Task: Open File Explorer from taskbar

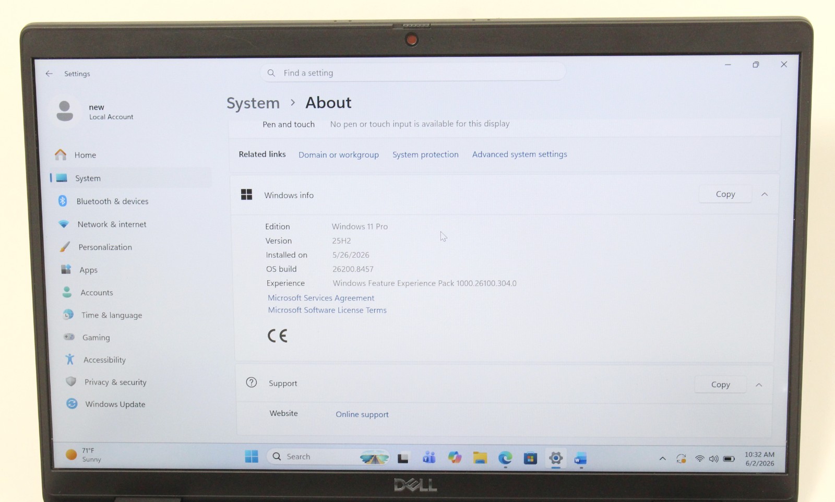Action: [480, 458]
